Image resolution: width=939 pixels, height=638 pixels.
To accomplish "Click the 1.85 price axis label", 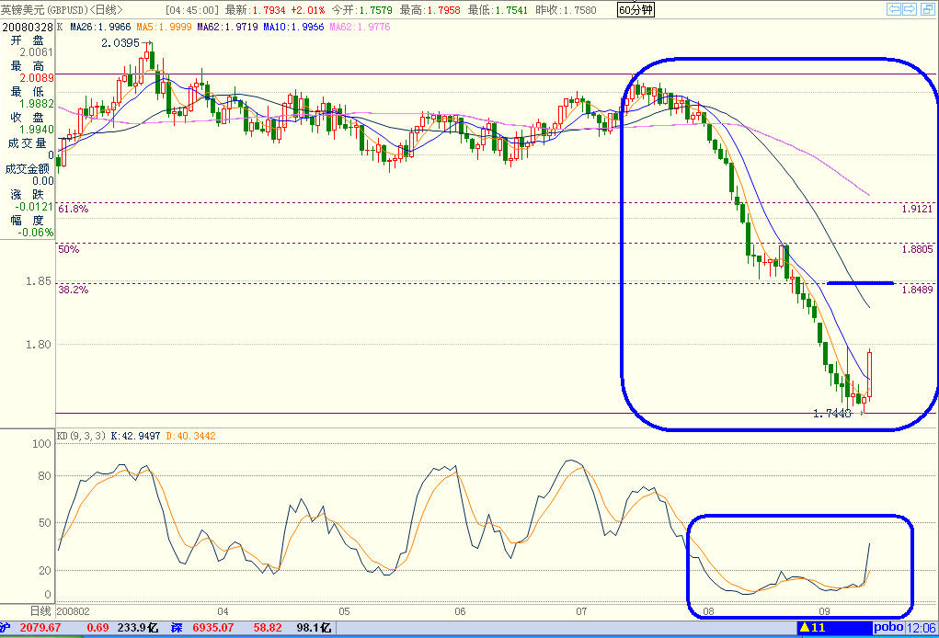I will pos(39,280).
